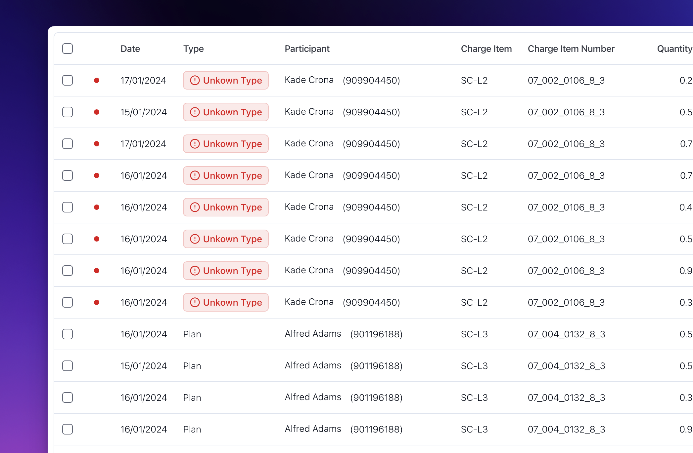Select checkbox for first Alfred Adams row

click(68, 334)
